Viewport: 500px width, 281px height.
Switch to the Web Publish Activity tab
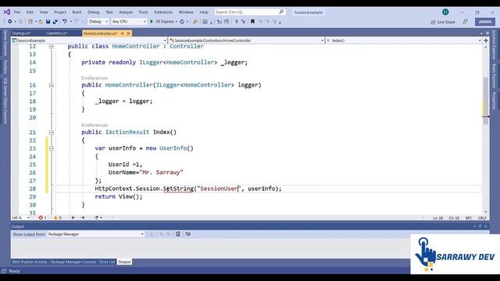click(30, 262)
